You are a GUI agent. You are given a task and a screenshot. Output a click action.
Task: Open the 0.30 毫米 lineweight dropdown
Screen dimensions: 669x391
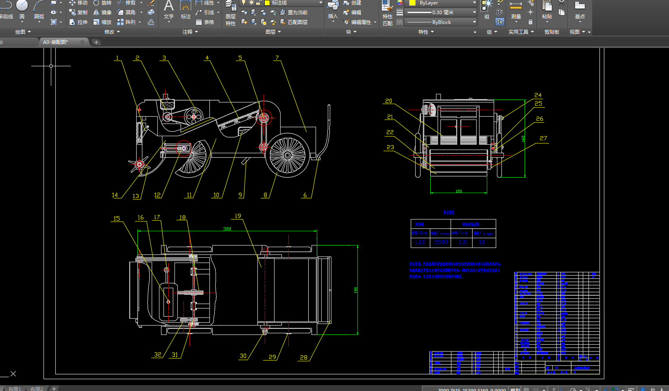[x=441, y=13]
